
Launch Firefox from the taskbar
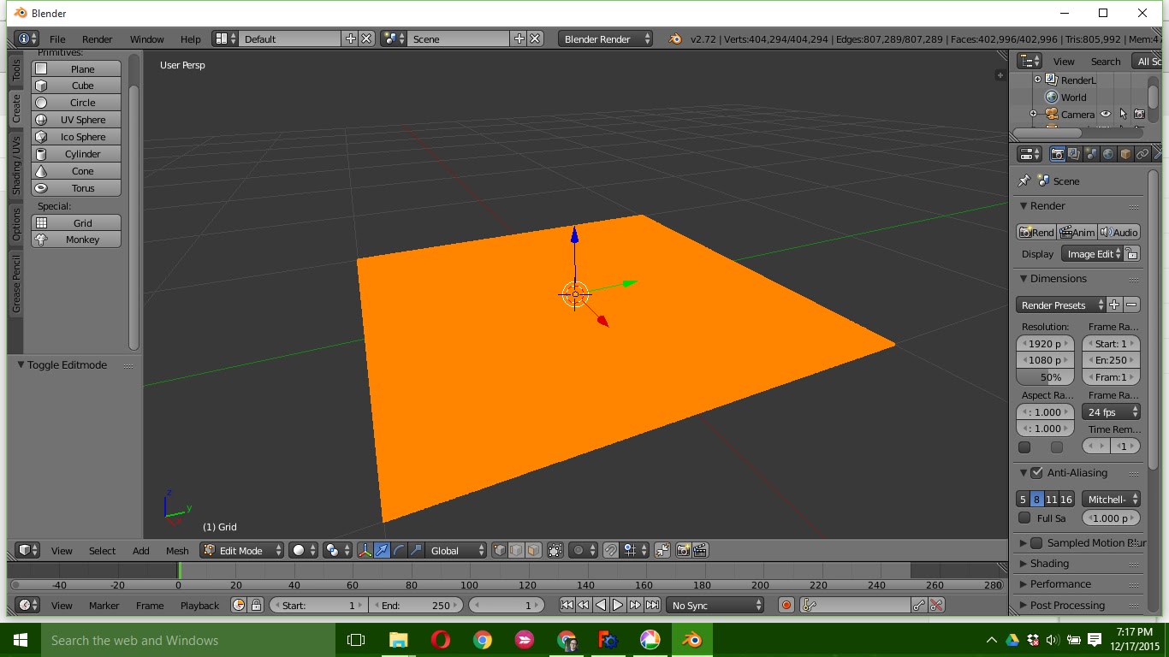(525, 640)
